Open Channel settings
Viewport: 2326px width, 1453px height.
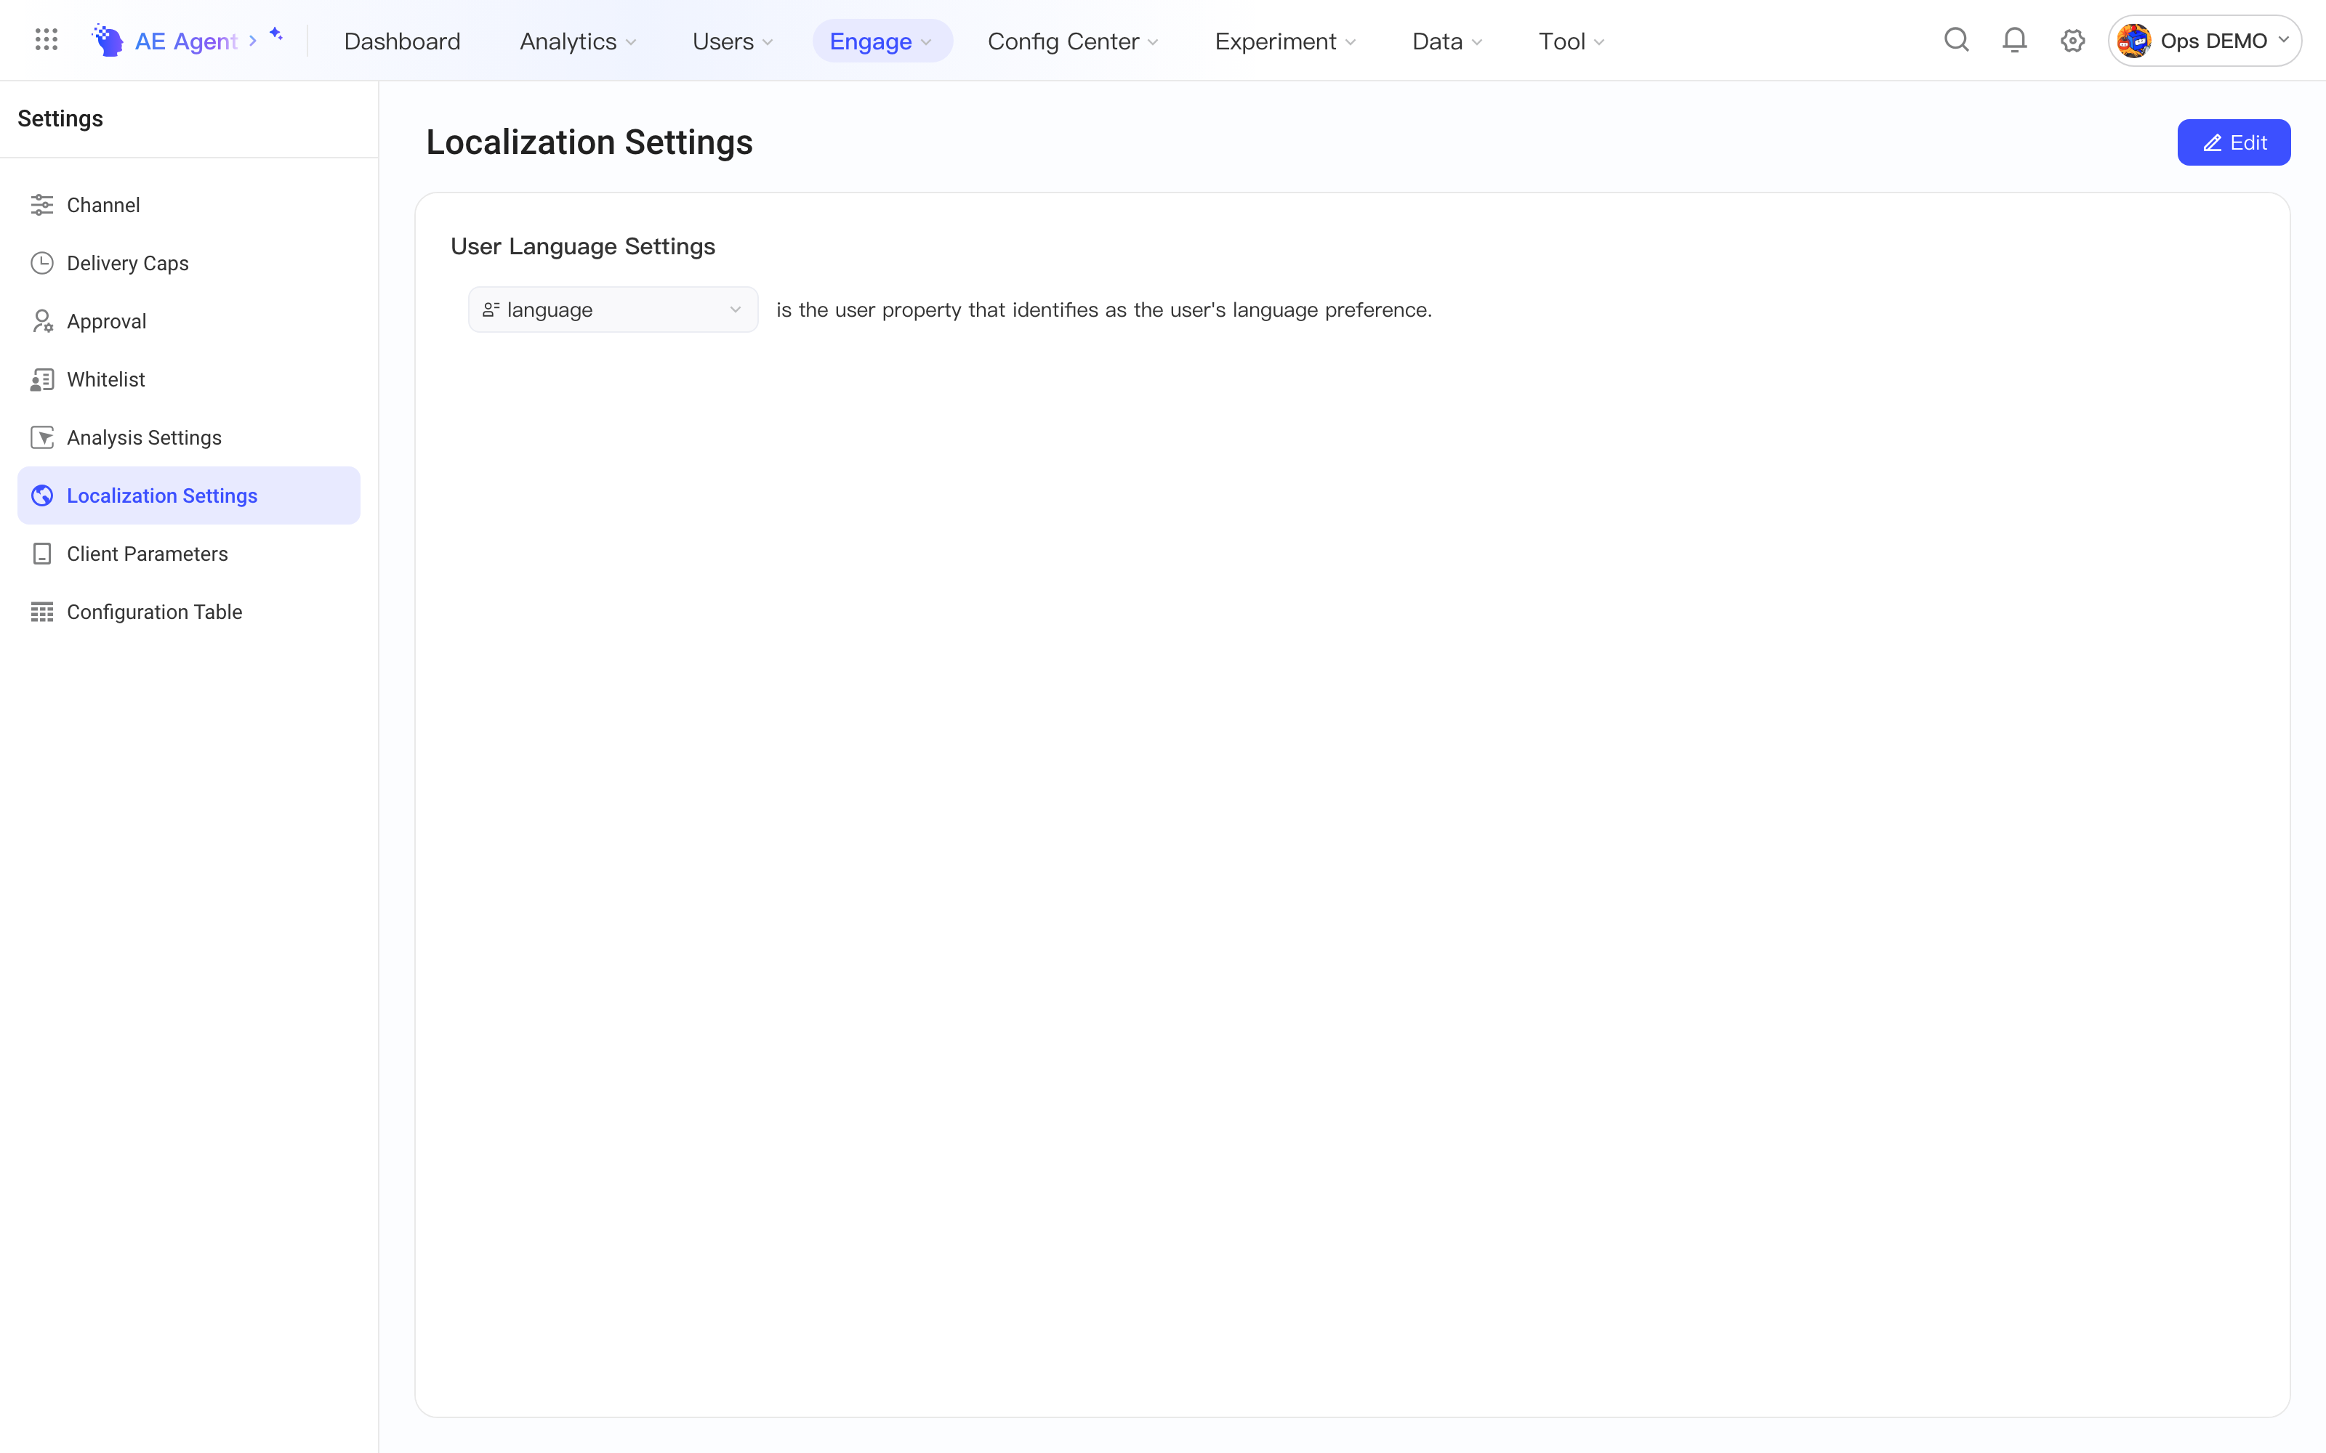click(x=188, y=205)
